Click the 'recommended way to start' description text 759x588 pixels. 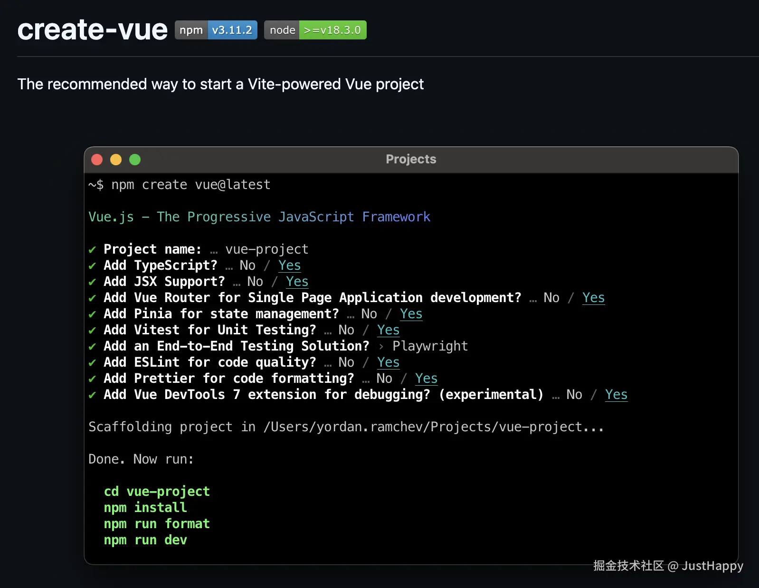[220, 84]
